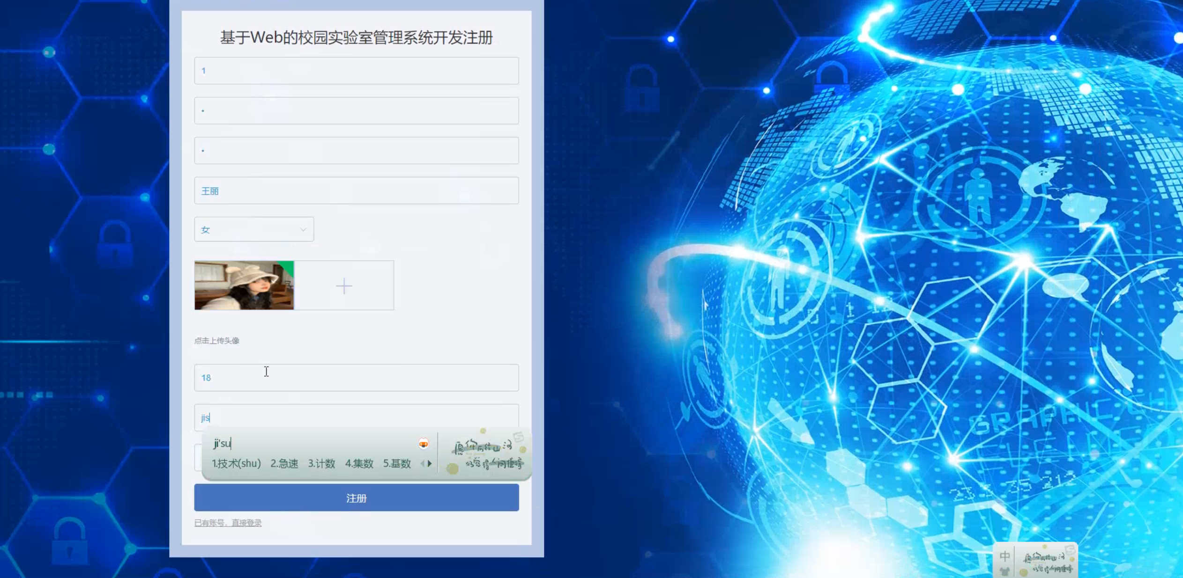
Task: Click Sogou S logo on floating toolbar
Action: click(1070, 549)
